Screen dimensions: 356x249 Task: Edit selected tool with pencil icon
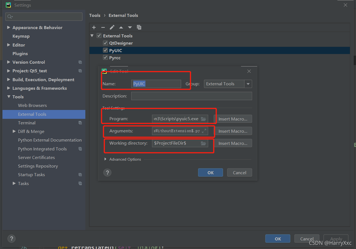tap(112, 27)
